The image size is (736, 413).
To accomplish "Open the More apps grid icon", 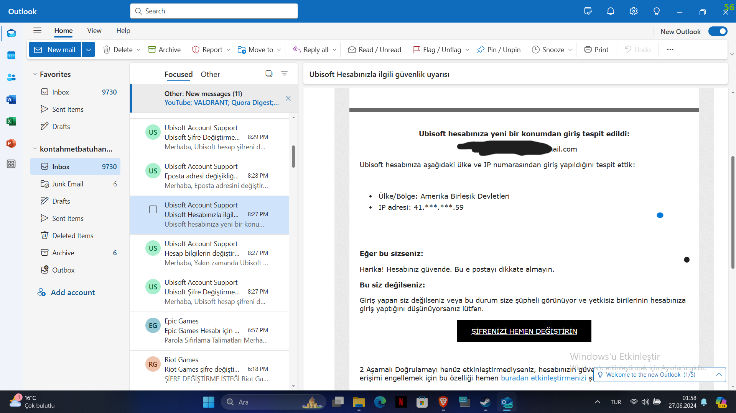I will point(11,164).
